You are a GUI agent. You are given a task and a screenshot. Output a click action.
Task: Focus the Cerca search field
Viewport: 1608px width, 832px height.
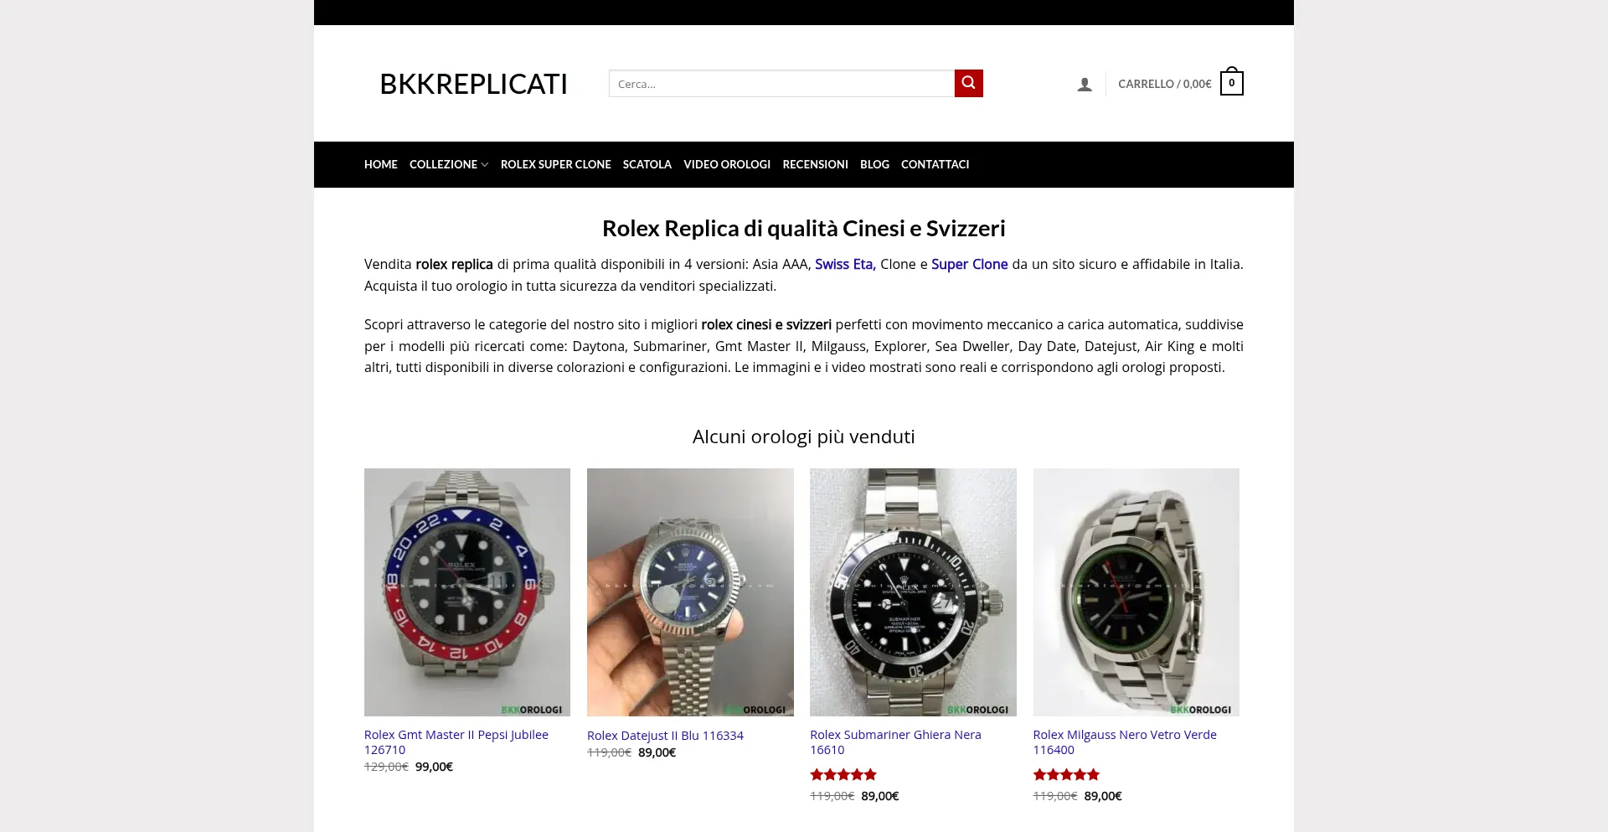781,83
